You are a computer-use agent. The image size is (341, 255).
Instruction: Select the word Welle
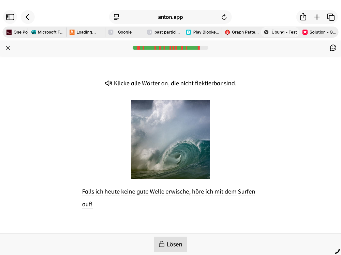tap(157, 191)
